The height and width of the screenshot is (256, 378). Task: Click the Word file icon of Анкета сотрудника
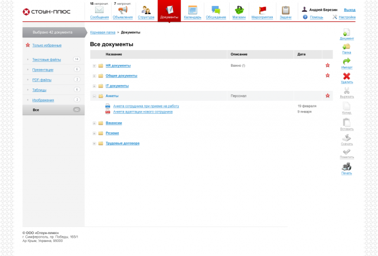tap(107, 106)
